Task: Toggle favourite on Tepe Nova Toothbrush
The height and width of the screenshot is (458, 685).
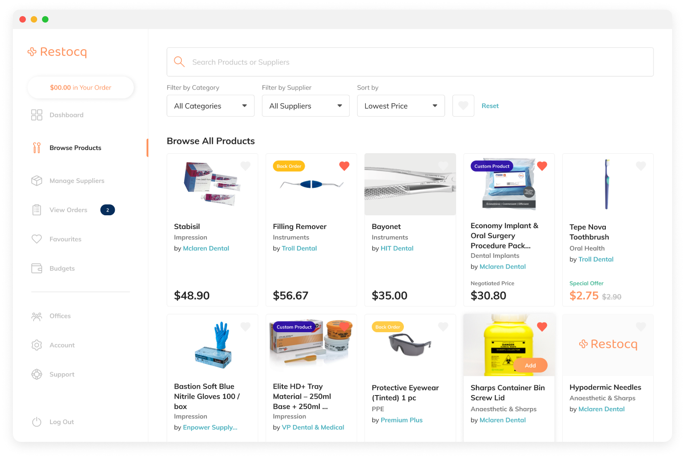Action: [641, 166]
